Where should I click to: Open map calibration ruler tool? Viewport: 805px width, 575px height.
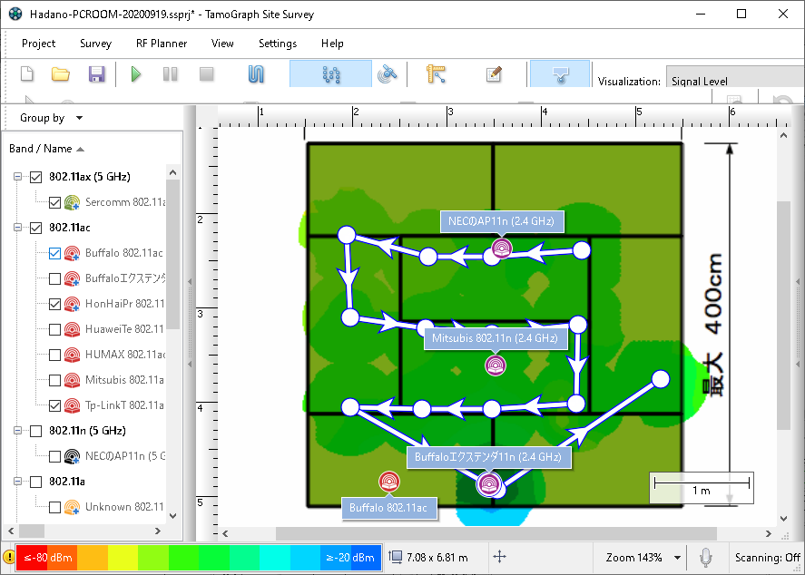click(436, 73)
